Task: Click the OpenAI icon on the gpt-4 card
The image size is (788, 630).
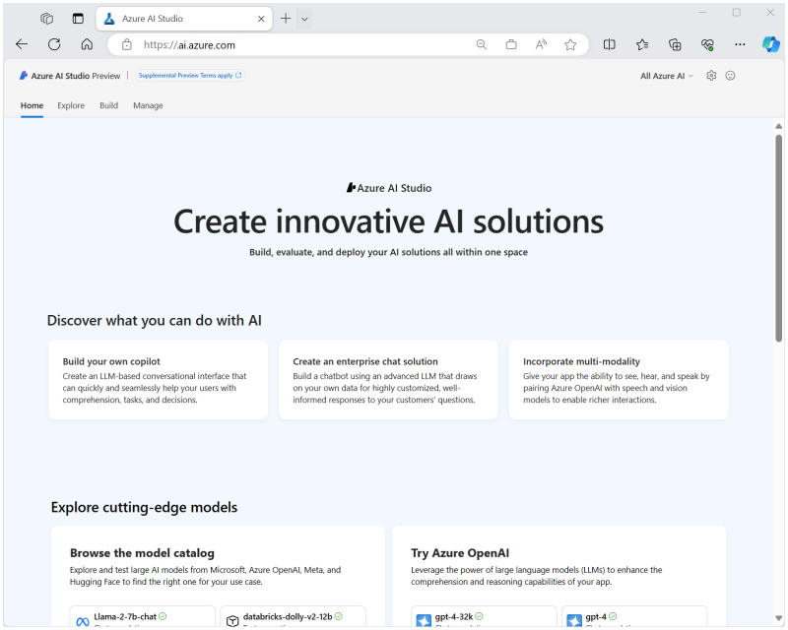Action: 574,620
